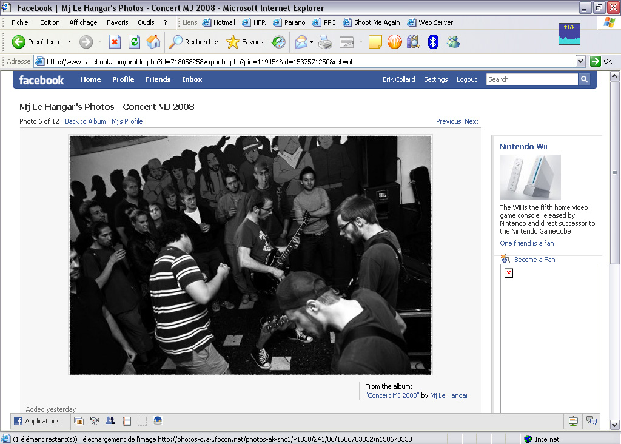Image resolution: width=621 pixels, height=444 pixels.
Task: Open Facebook Settings
Action: 435,79
